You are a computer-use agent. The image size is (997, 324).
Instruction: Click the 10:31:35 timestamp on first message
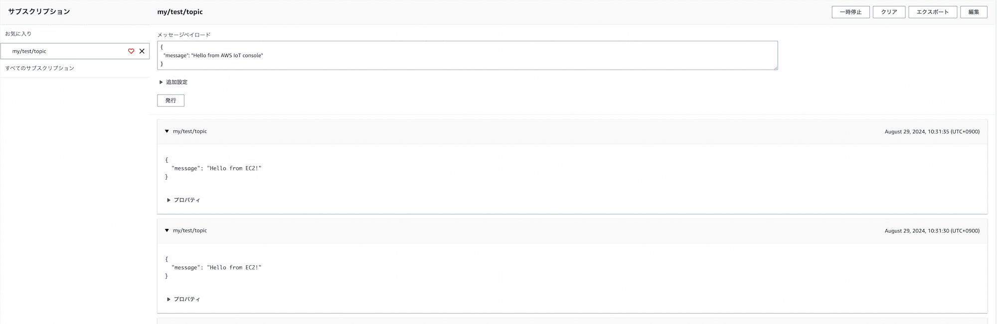932,131
